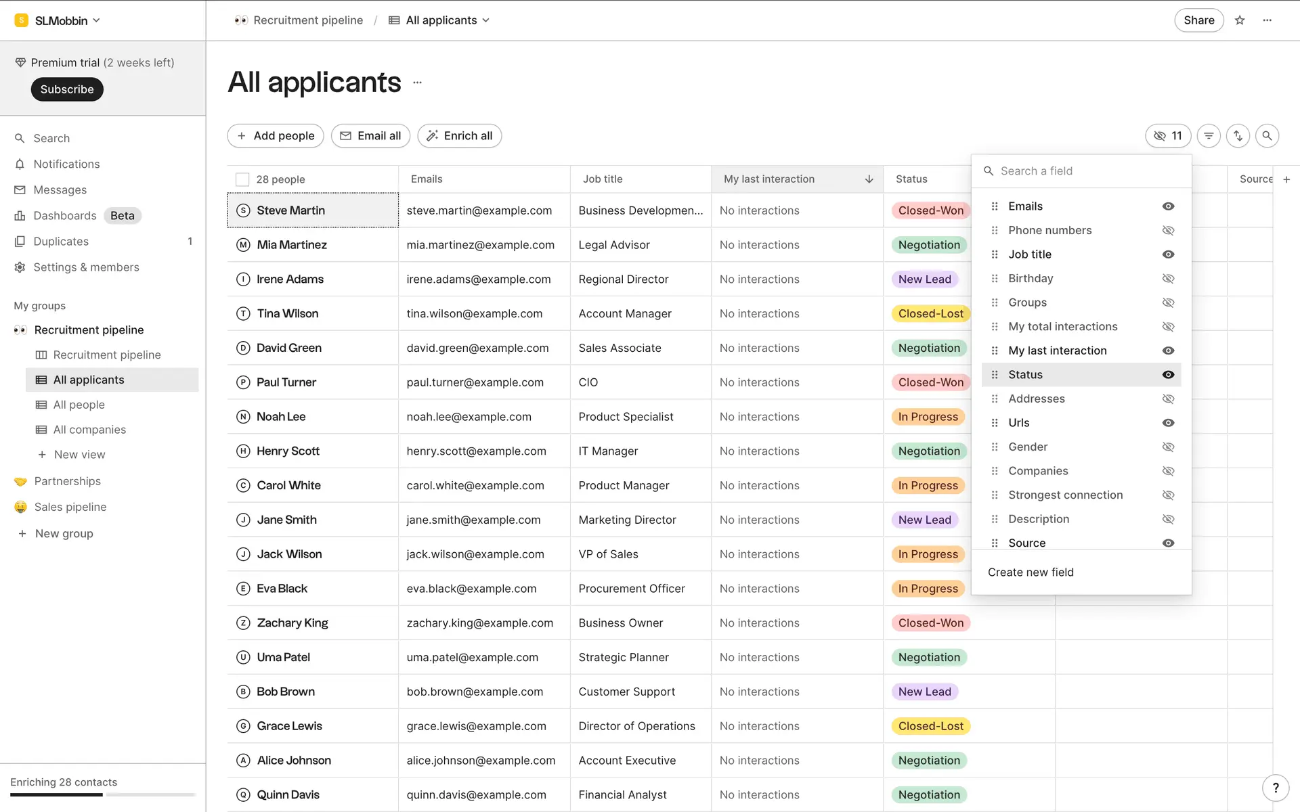Screen dimensions: 1300x812
Task: Tick the select-all checkbox by 28 people
Action: (x=242, y=179)
